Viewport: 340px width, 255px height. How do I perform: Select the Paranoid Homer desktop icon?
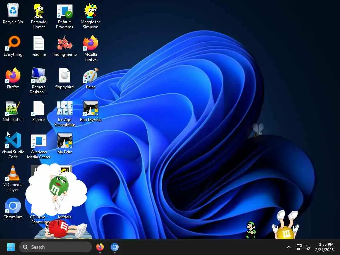(39, 16)
